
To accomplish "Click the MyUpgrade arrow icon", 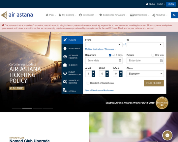I will (x=65, y=48).
